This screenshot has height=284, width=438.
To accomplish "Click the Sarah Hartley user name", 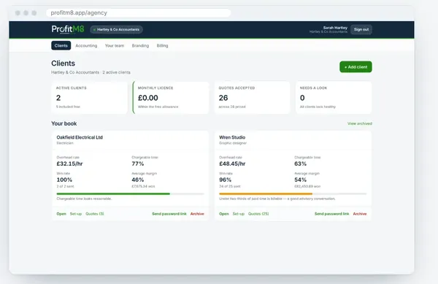I will tap(335, 28).
